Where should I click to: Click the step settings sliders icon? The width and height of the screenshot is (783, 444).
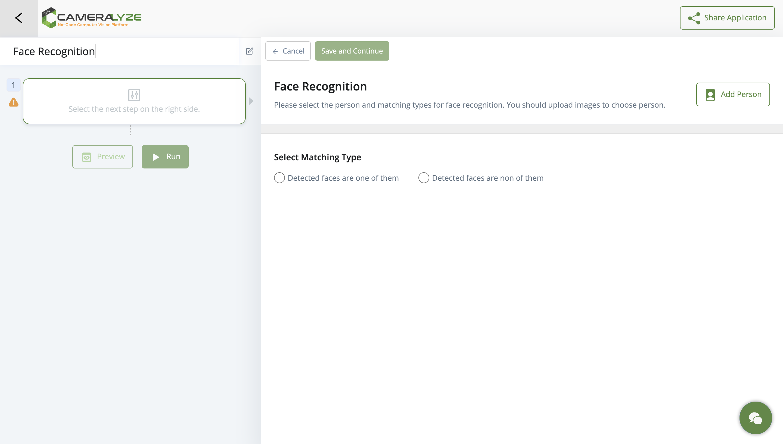click(134, 95)
